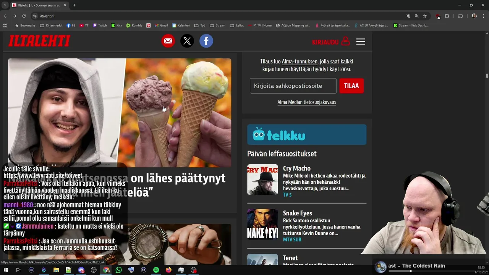The image size is (489, 275).
Task: Open File Explorer from the taskbar
Action: 56,270
